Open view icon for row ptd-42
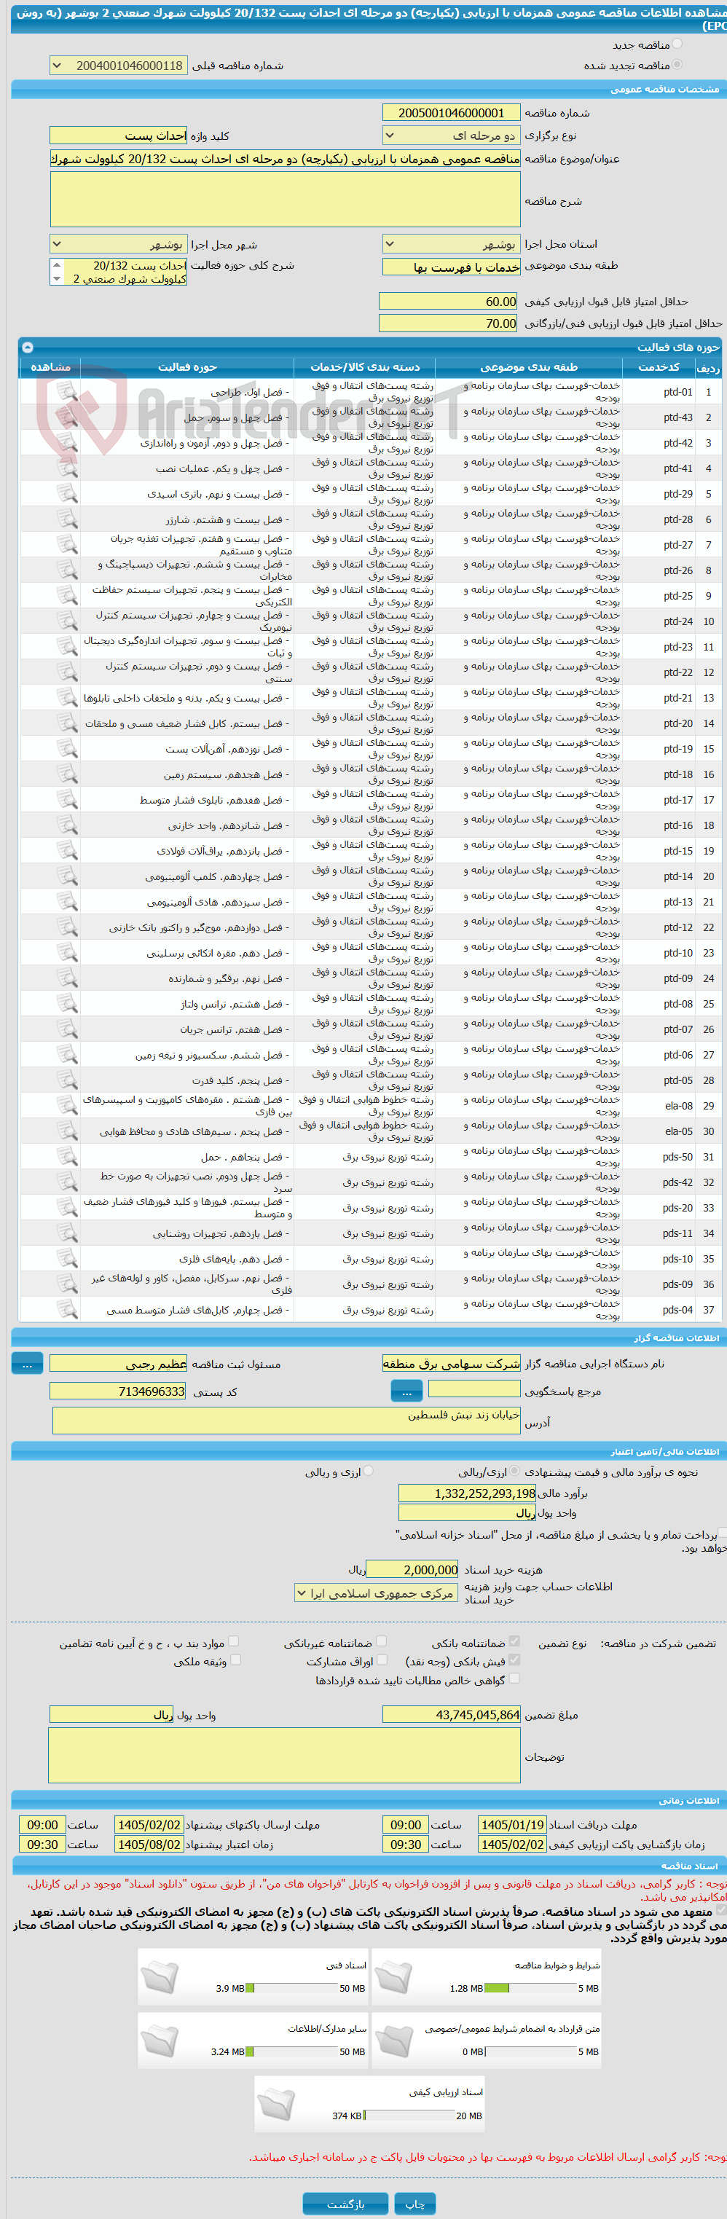Viewport: 727px width, 2219px height. [x=66, y=443]
